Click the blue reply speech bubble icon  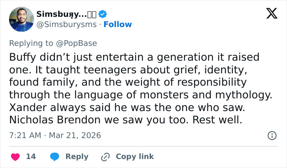click(54, 157)
